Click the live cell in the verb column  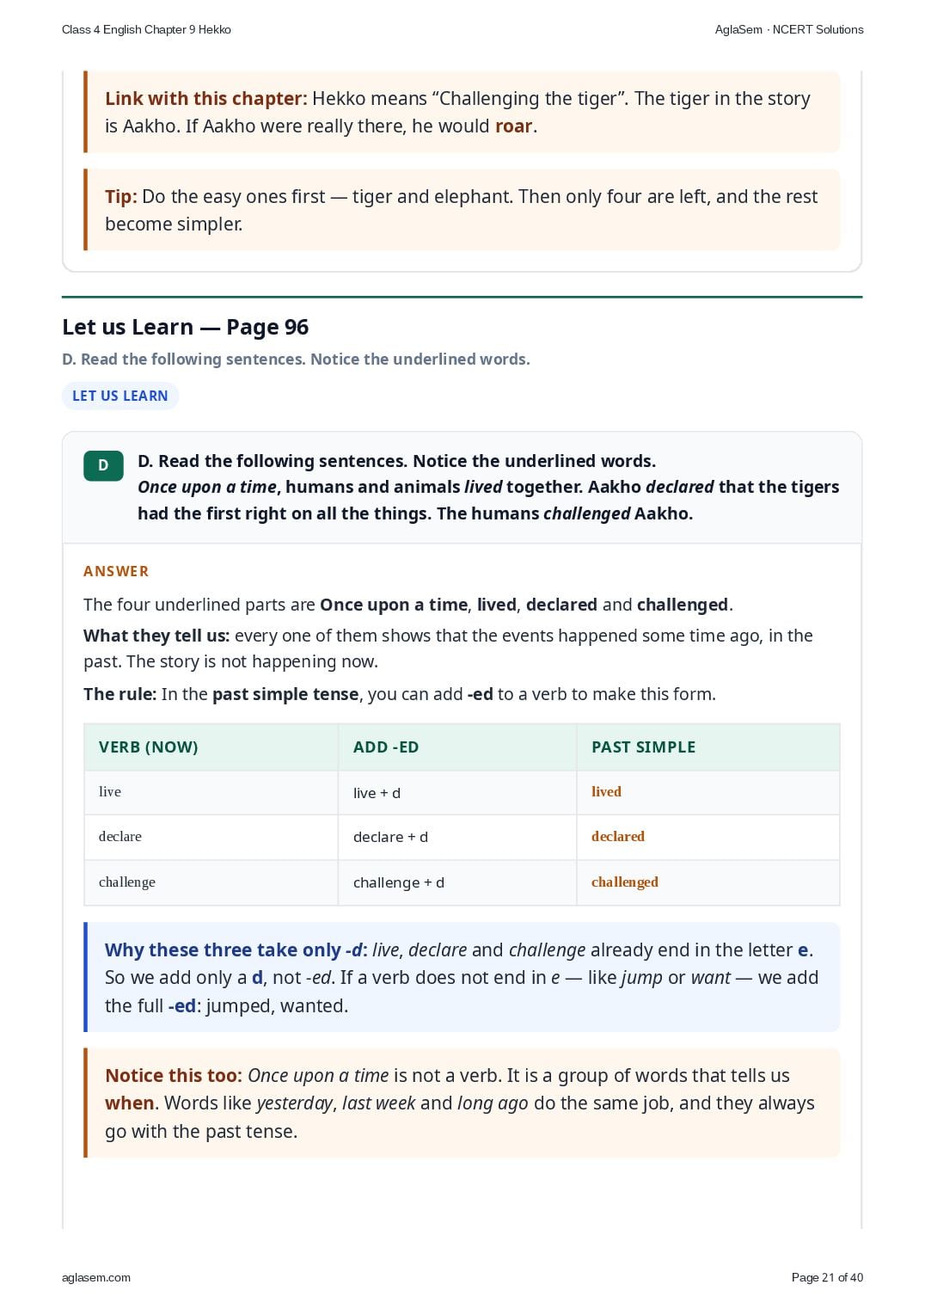click(211, 792)
